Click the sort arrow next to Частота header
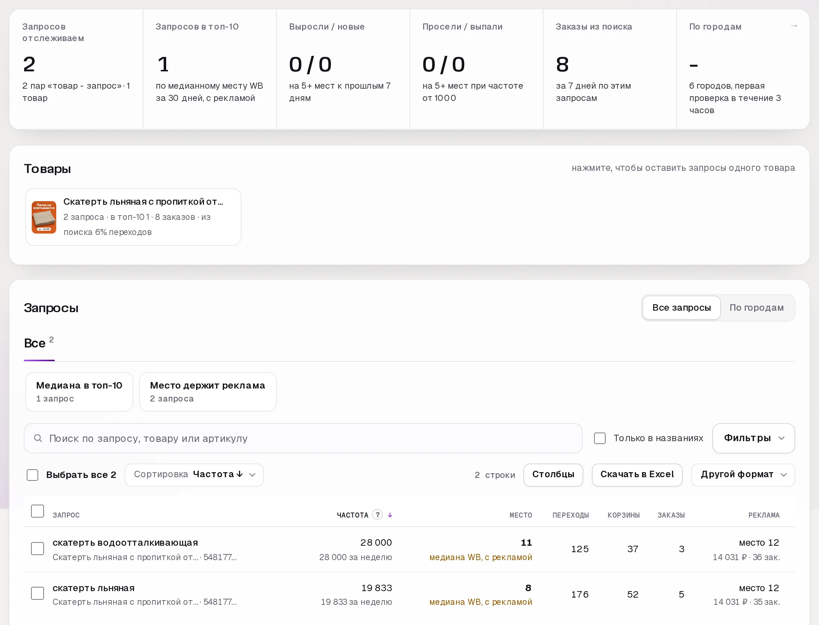 (390, 515)
